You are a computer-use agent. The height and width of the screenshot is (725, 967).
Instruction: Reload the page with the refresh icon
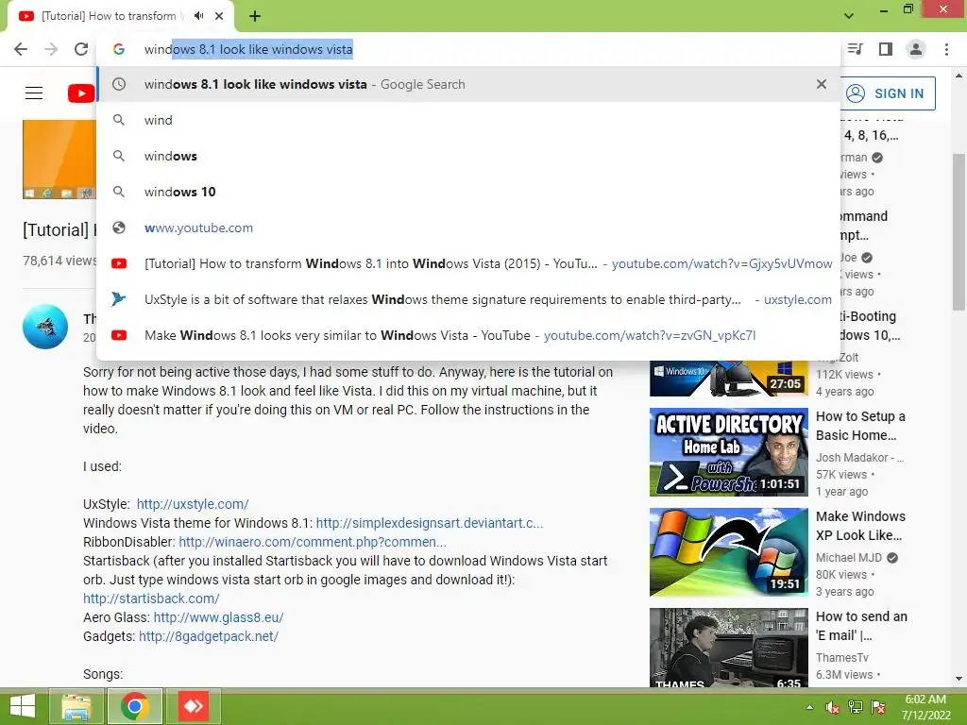81,49
